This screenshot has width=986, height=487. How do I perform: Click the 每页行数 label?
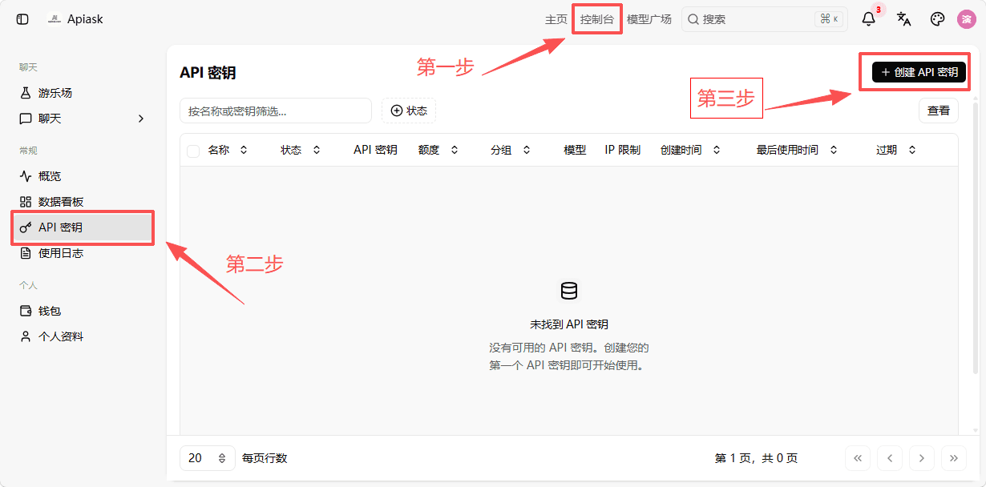pyautogui.click(x=265, y=458)
